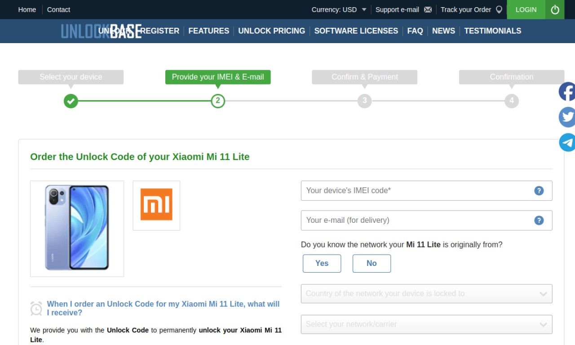This screenshot has width=575, height=345.
Task: Click the alarm clock icon beside question
Action: [36, 309]
